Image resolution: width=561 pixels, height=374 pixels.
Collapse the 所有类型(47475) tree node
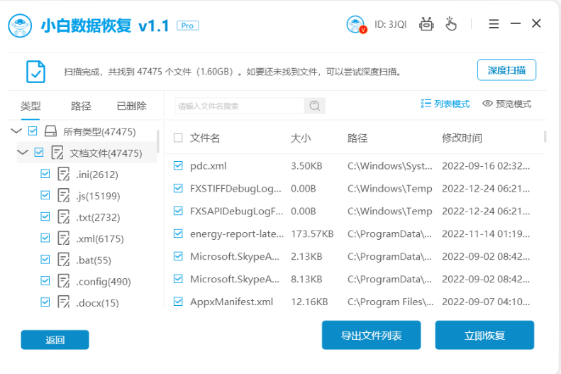point(16,131)
